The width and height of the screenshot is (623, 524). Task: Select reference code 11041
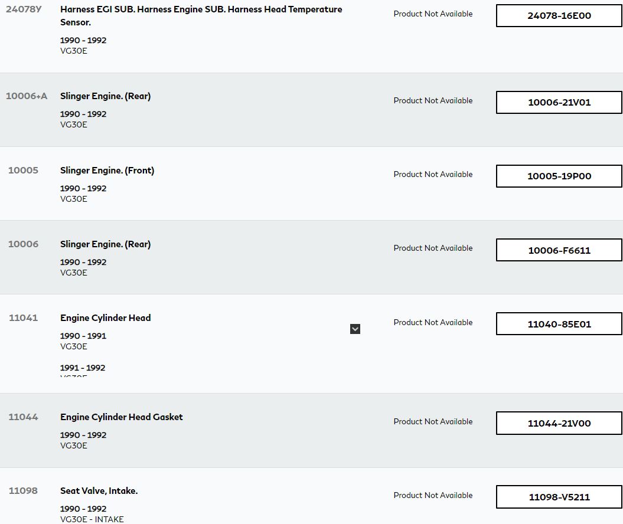click(23, 318)
